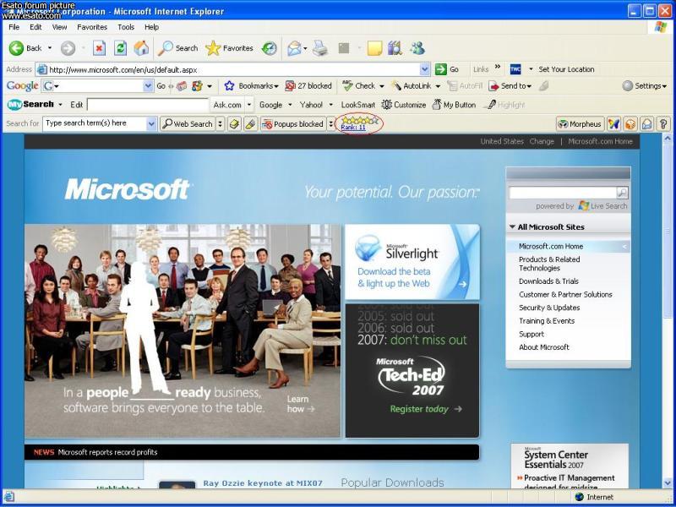The height and width of the screenshot is (507, 676).
Task: Click the open envelope icon beside the help icon
Action: pyautogui.click(x=646, y=124)
